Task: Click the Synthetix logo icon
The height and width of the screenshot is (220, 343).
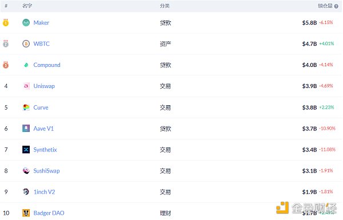Action: click(x=26, y=150)
